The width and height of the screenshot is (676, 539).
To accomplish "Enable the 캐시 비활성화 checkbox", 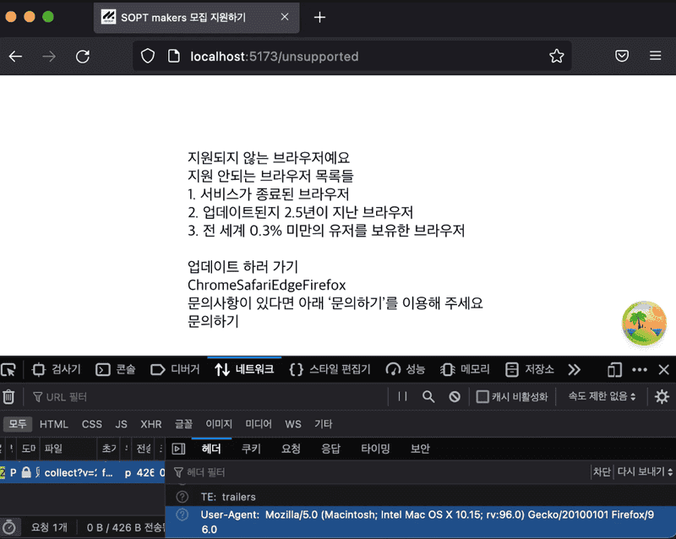I will pyautogui.click(x=484, y=396).
